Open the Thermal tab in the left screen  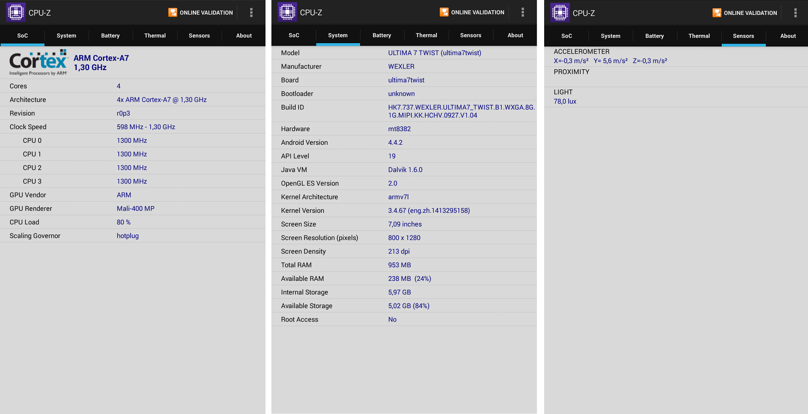point(155,36)
